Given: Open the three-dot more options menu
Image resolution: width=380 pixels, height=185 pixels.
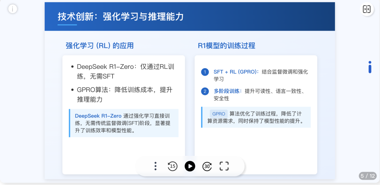Looking at the screenshot, I should click(x=156, y=166).
